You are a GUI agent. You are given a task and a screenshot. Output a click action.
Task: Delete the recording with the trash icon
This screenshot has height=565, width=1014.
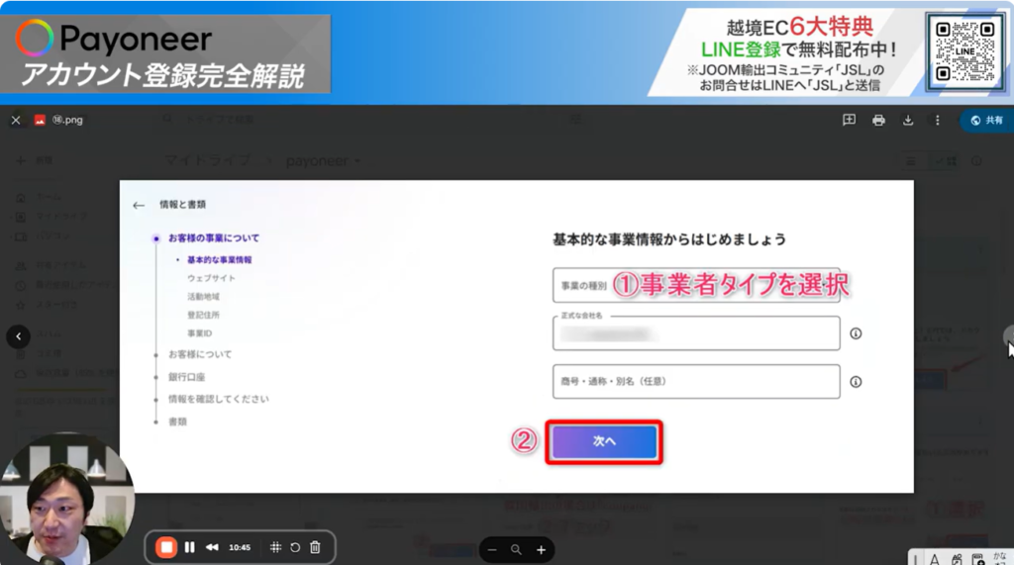click(315, 547)
